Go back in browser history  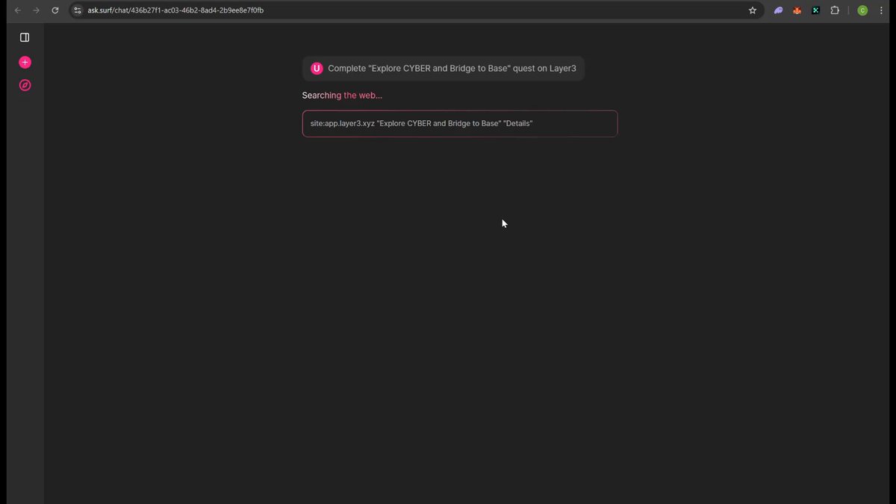click(x=18, y=10)
